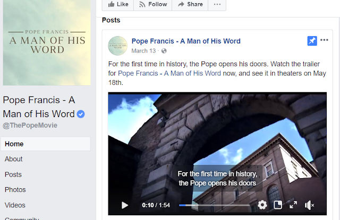Click the page's large cover profile image
This screenshot has width=340, height=220.
click(x=47, y=42)
